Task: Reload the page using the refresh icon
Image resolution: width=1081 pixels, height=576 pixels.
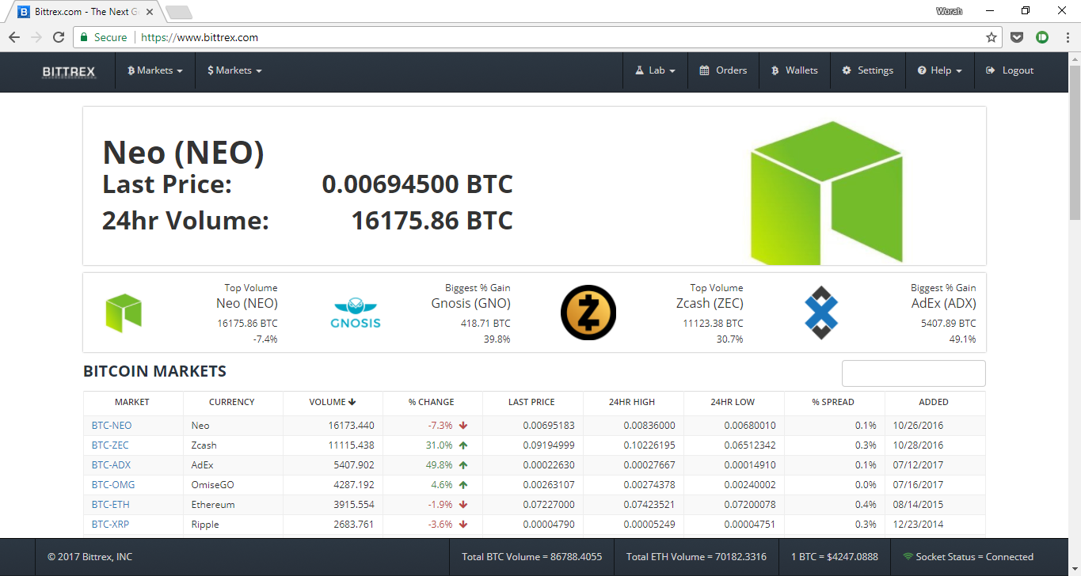Action: point(59,37)
